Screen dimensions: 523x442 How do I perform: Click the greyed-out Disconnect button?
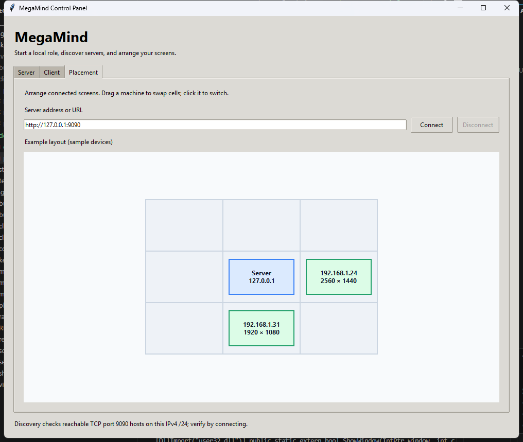click(x=478, y=125)
